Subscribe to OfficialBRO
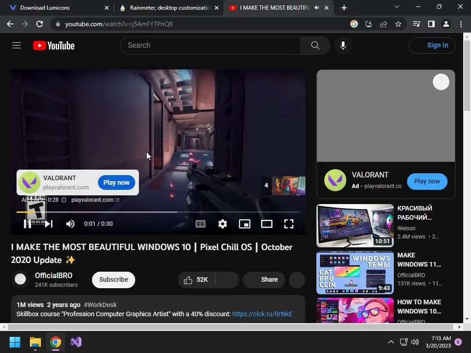The image size is (471, 353). click(x=114, y=280)
